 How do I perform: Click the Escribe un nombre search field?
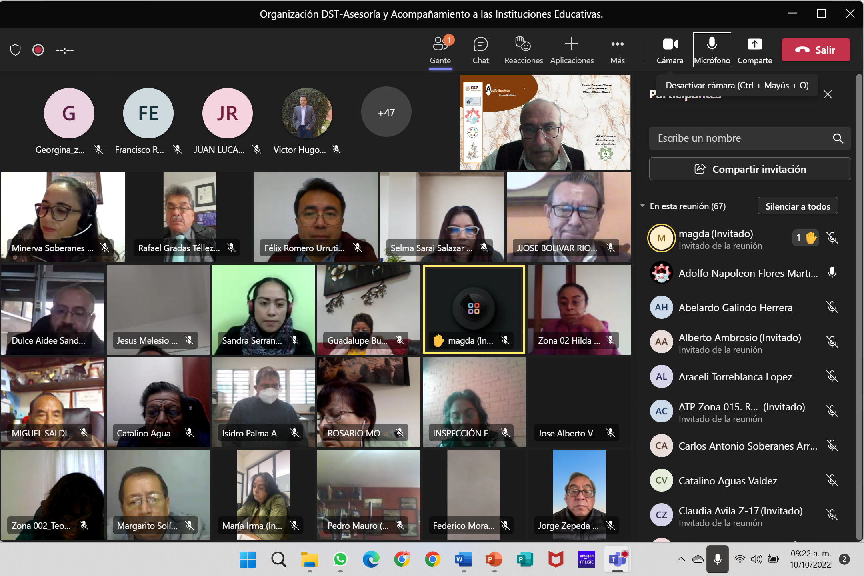click(750, 138)
